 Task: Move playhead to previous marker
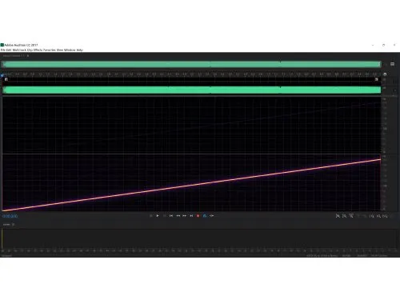(x=171, y=216)
